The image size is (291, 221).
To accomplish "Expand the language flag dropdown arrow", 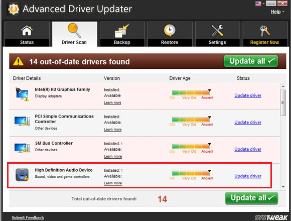I will pyautogui.click(x=263, y=4).
